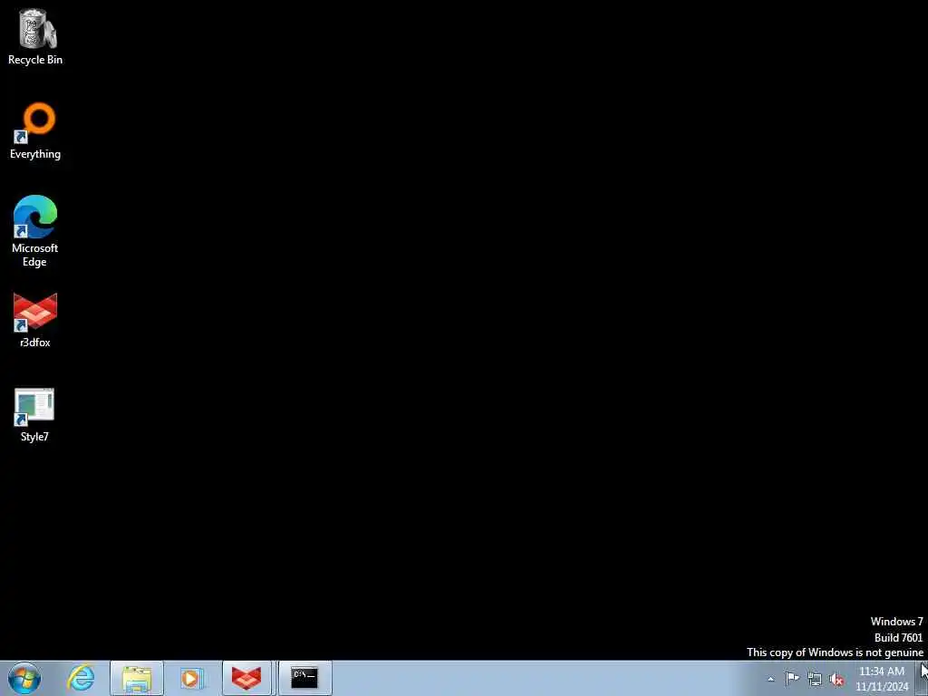The height and width of the screenshot is (696, 928).
Task: Open Windows Media Player from taskbar
Action: [192, 678]
